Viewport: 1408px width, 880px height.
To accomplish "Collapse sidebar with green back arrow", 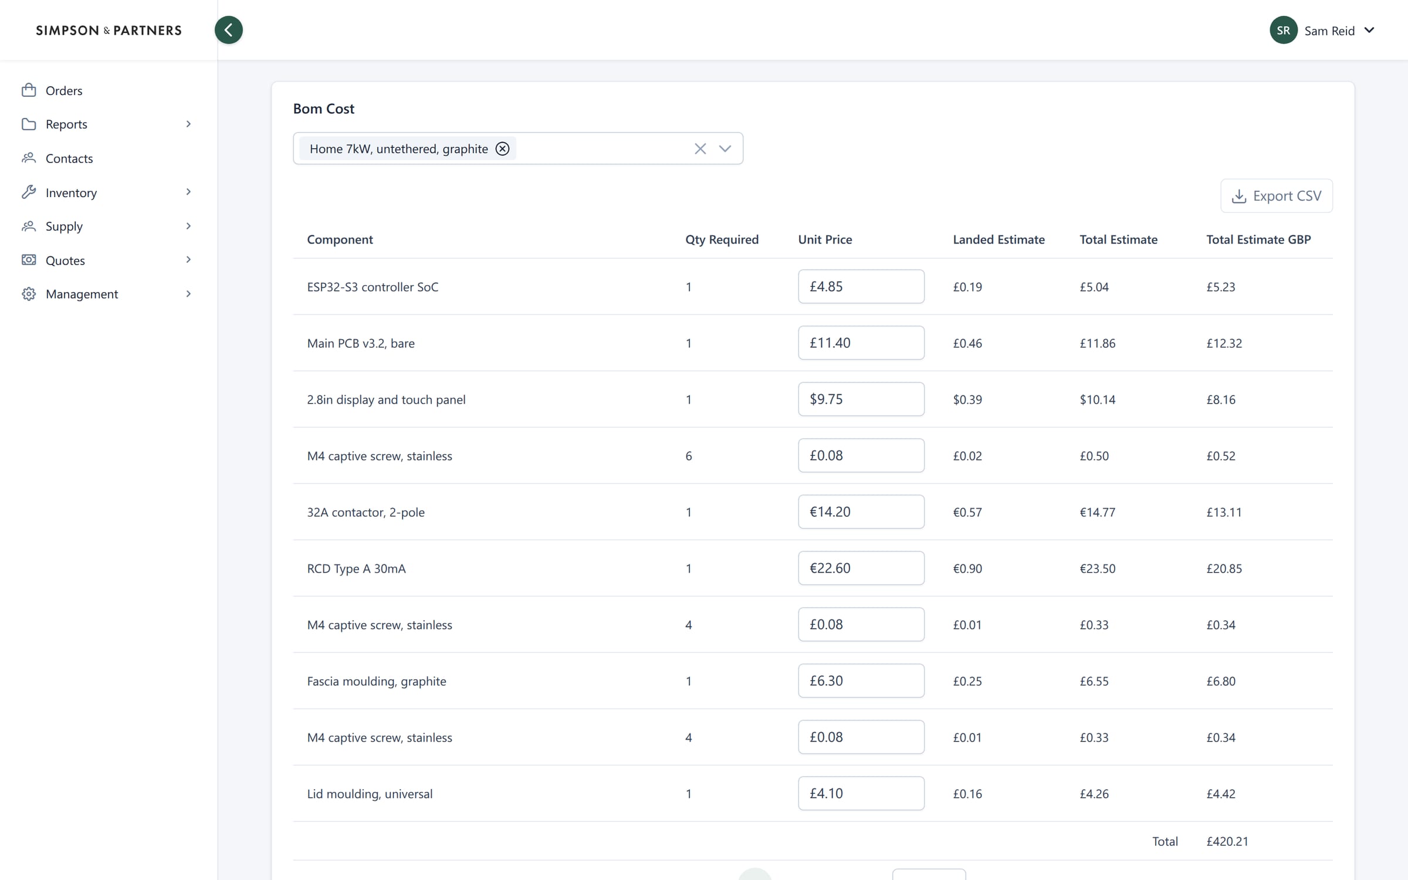I will click(229, 30).
